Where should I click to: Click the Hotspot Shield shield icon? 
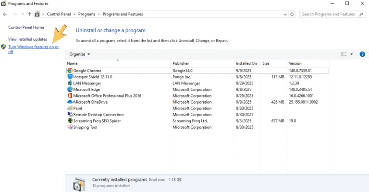coord(70,77)
